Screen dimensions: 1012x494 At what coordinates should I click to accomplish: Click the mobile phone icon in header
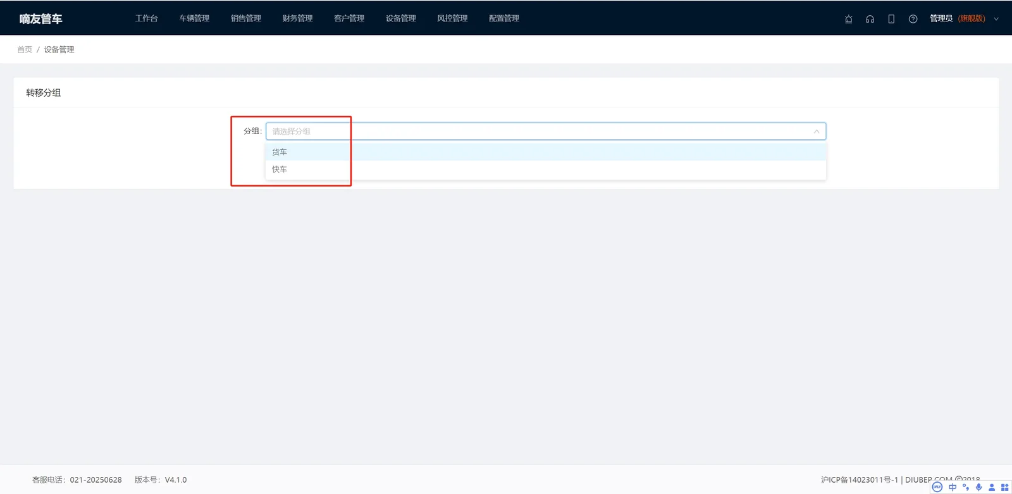[x=891, y=19]
